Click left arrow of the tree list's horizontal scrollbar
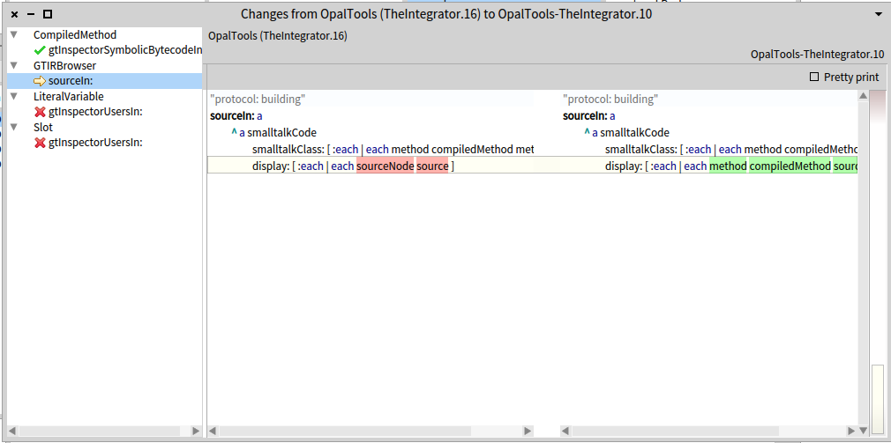Image resolution: width=891 pixels, height=443 pixels. point(13,431)
